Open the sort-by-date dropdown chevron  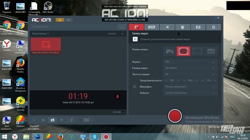[x=122, y=34]
